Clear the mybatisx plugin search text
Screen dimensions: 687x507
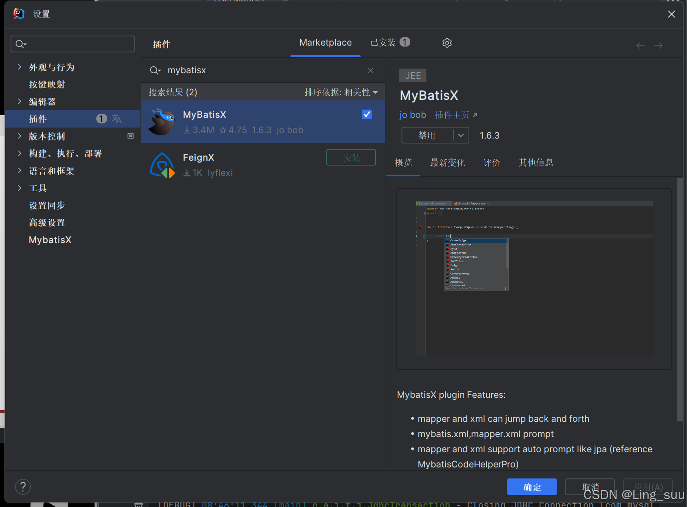(x=371, y=70)
